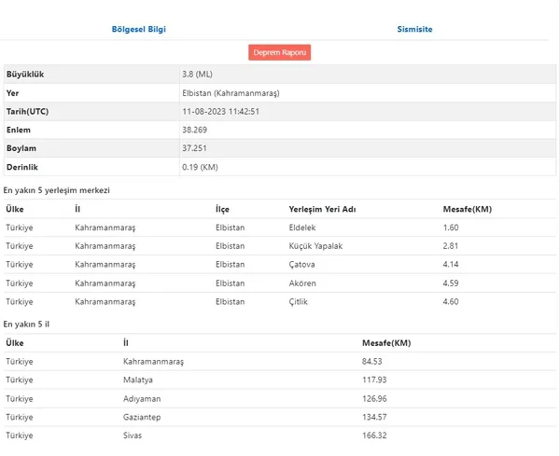Image resolution: width=560 pixels, height=456 pixels.
Task: Select Gaziantep in the nearest provinces list
Action: pyautogui.click(x=143, y=417)
